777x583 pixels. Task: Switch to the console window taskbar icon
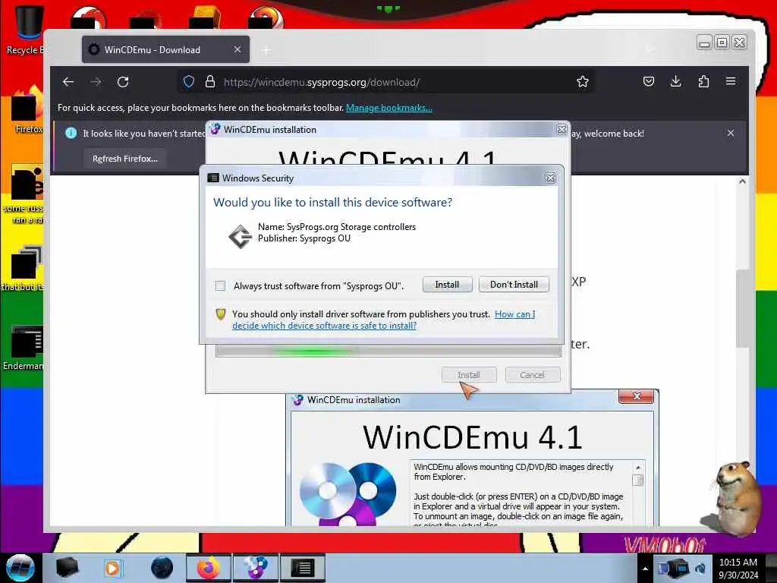[302, 568]
